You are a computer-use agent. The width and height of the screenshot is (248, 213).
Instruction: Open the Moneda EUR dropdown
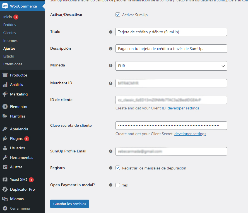click(171, 66)
